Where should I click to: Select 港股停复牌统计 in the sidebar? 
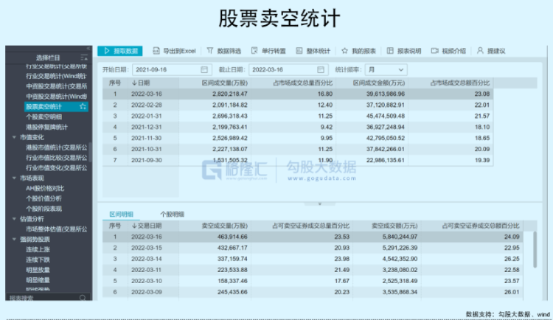46,127
